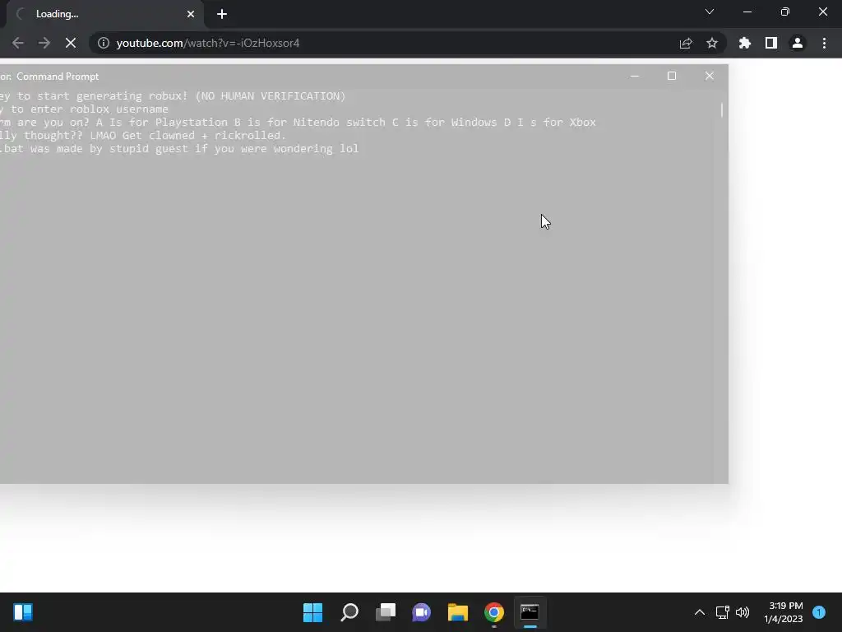Viewport: 842px width, 632px height.
Task: View site information icon
Action: 103,43
